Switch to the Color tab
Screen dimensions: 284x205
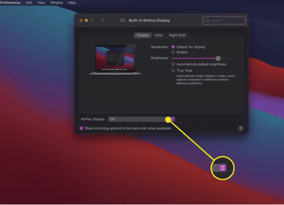[159, 35]
